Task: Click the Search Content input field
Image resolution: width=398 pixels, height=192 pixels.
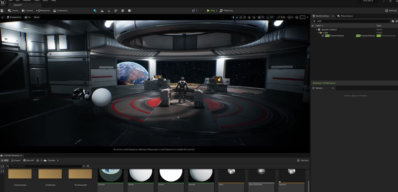Action: (x=45, y=166)
